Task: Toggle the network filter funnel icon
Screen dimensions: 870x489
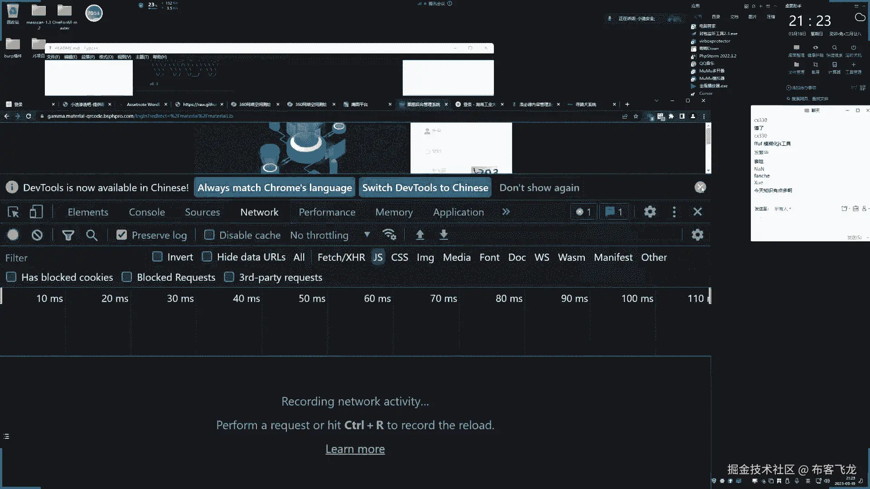Action: (x=68, y=235)
